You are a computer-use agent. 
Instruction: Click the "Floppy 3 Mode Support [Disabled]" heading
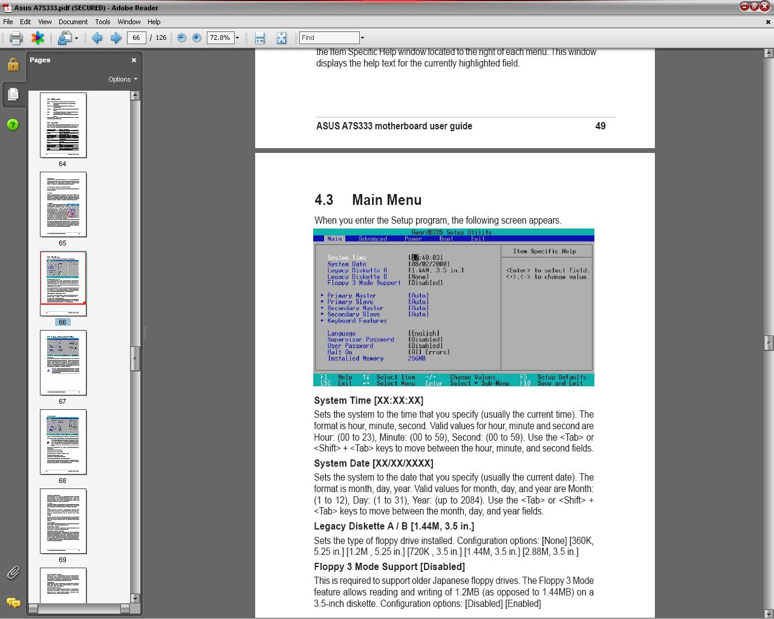(x=389, y=567)
